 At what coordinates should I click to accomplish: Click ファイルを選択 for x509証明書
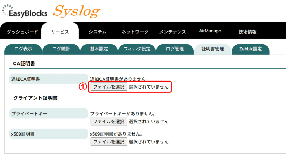[109, 142]
